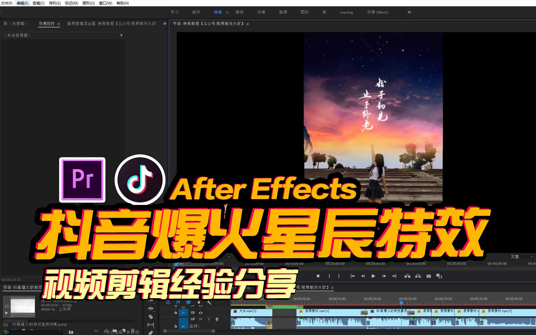Expand the source panel group overflow chevron
536x335 pixels.
click(x=165, y=24)
